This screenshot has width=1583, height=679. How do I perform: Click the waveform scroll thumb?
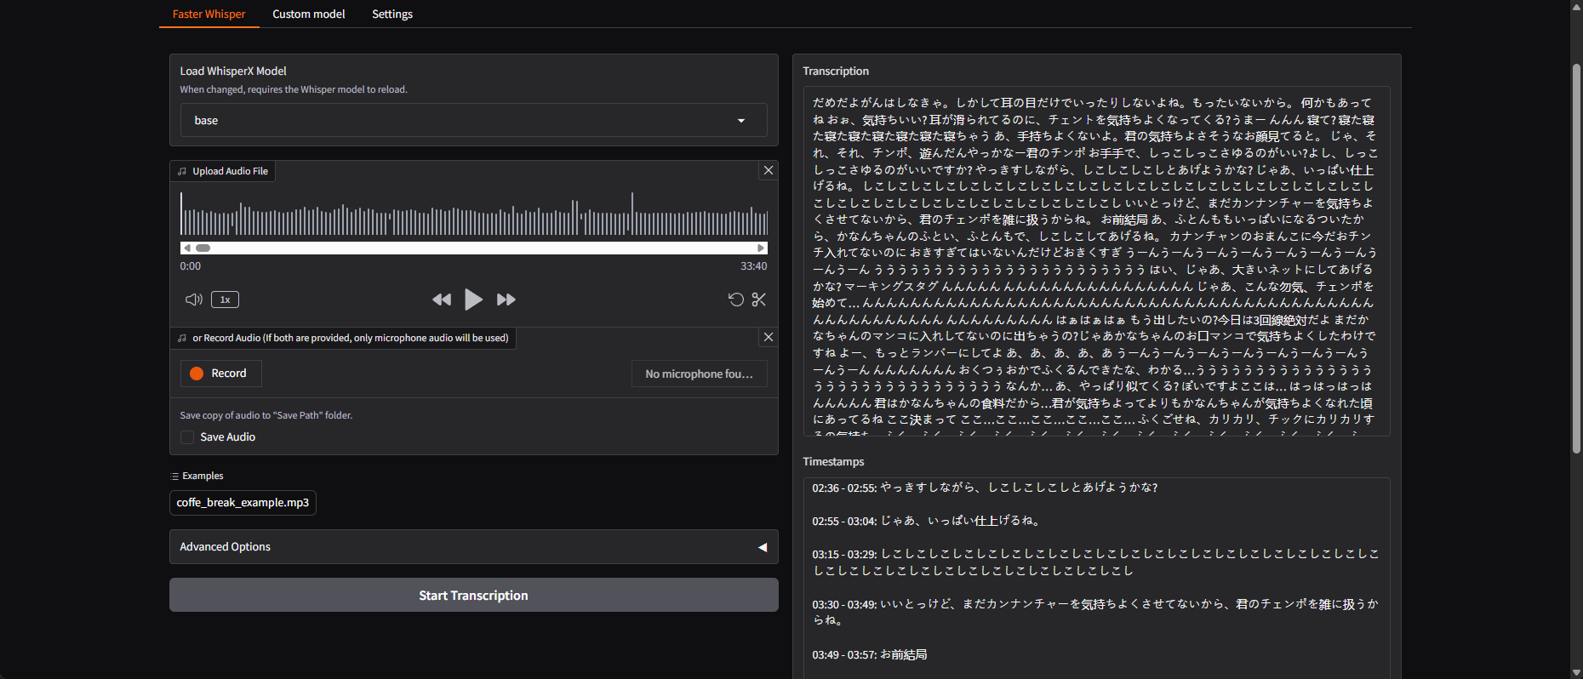[x=203, y=248]
